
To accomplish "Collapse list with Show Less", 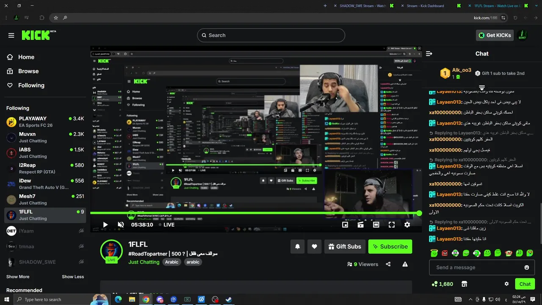I will click(73, 277).
